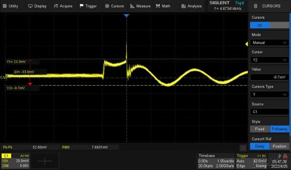The width and height of the screenshot is (291, 170).
Task: Set Style to Following
Action: (279, 129)
